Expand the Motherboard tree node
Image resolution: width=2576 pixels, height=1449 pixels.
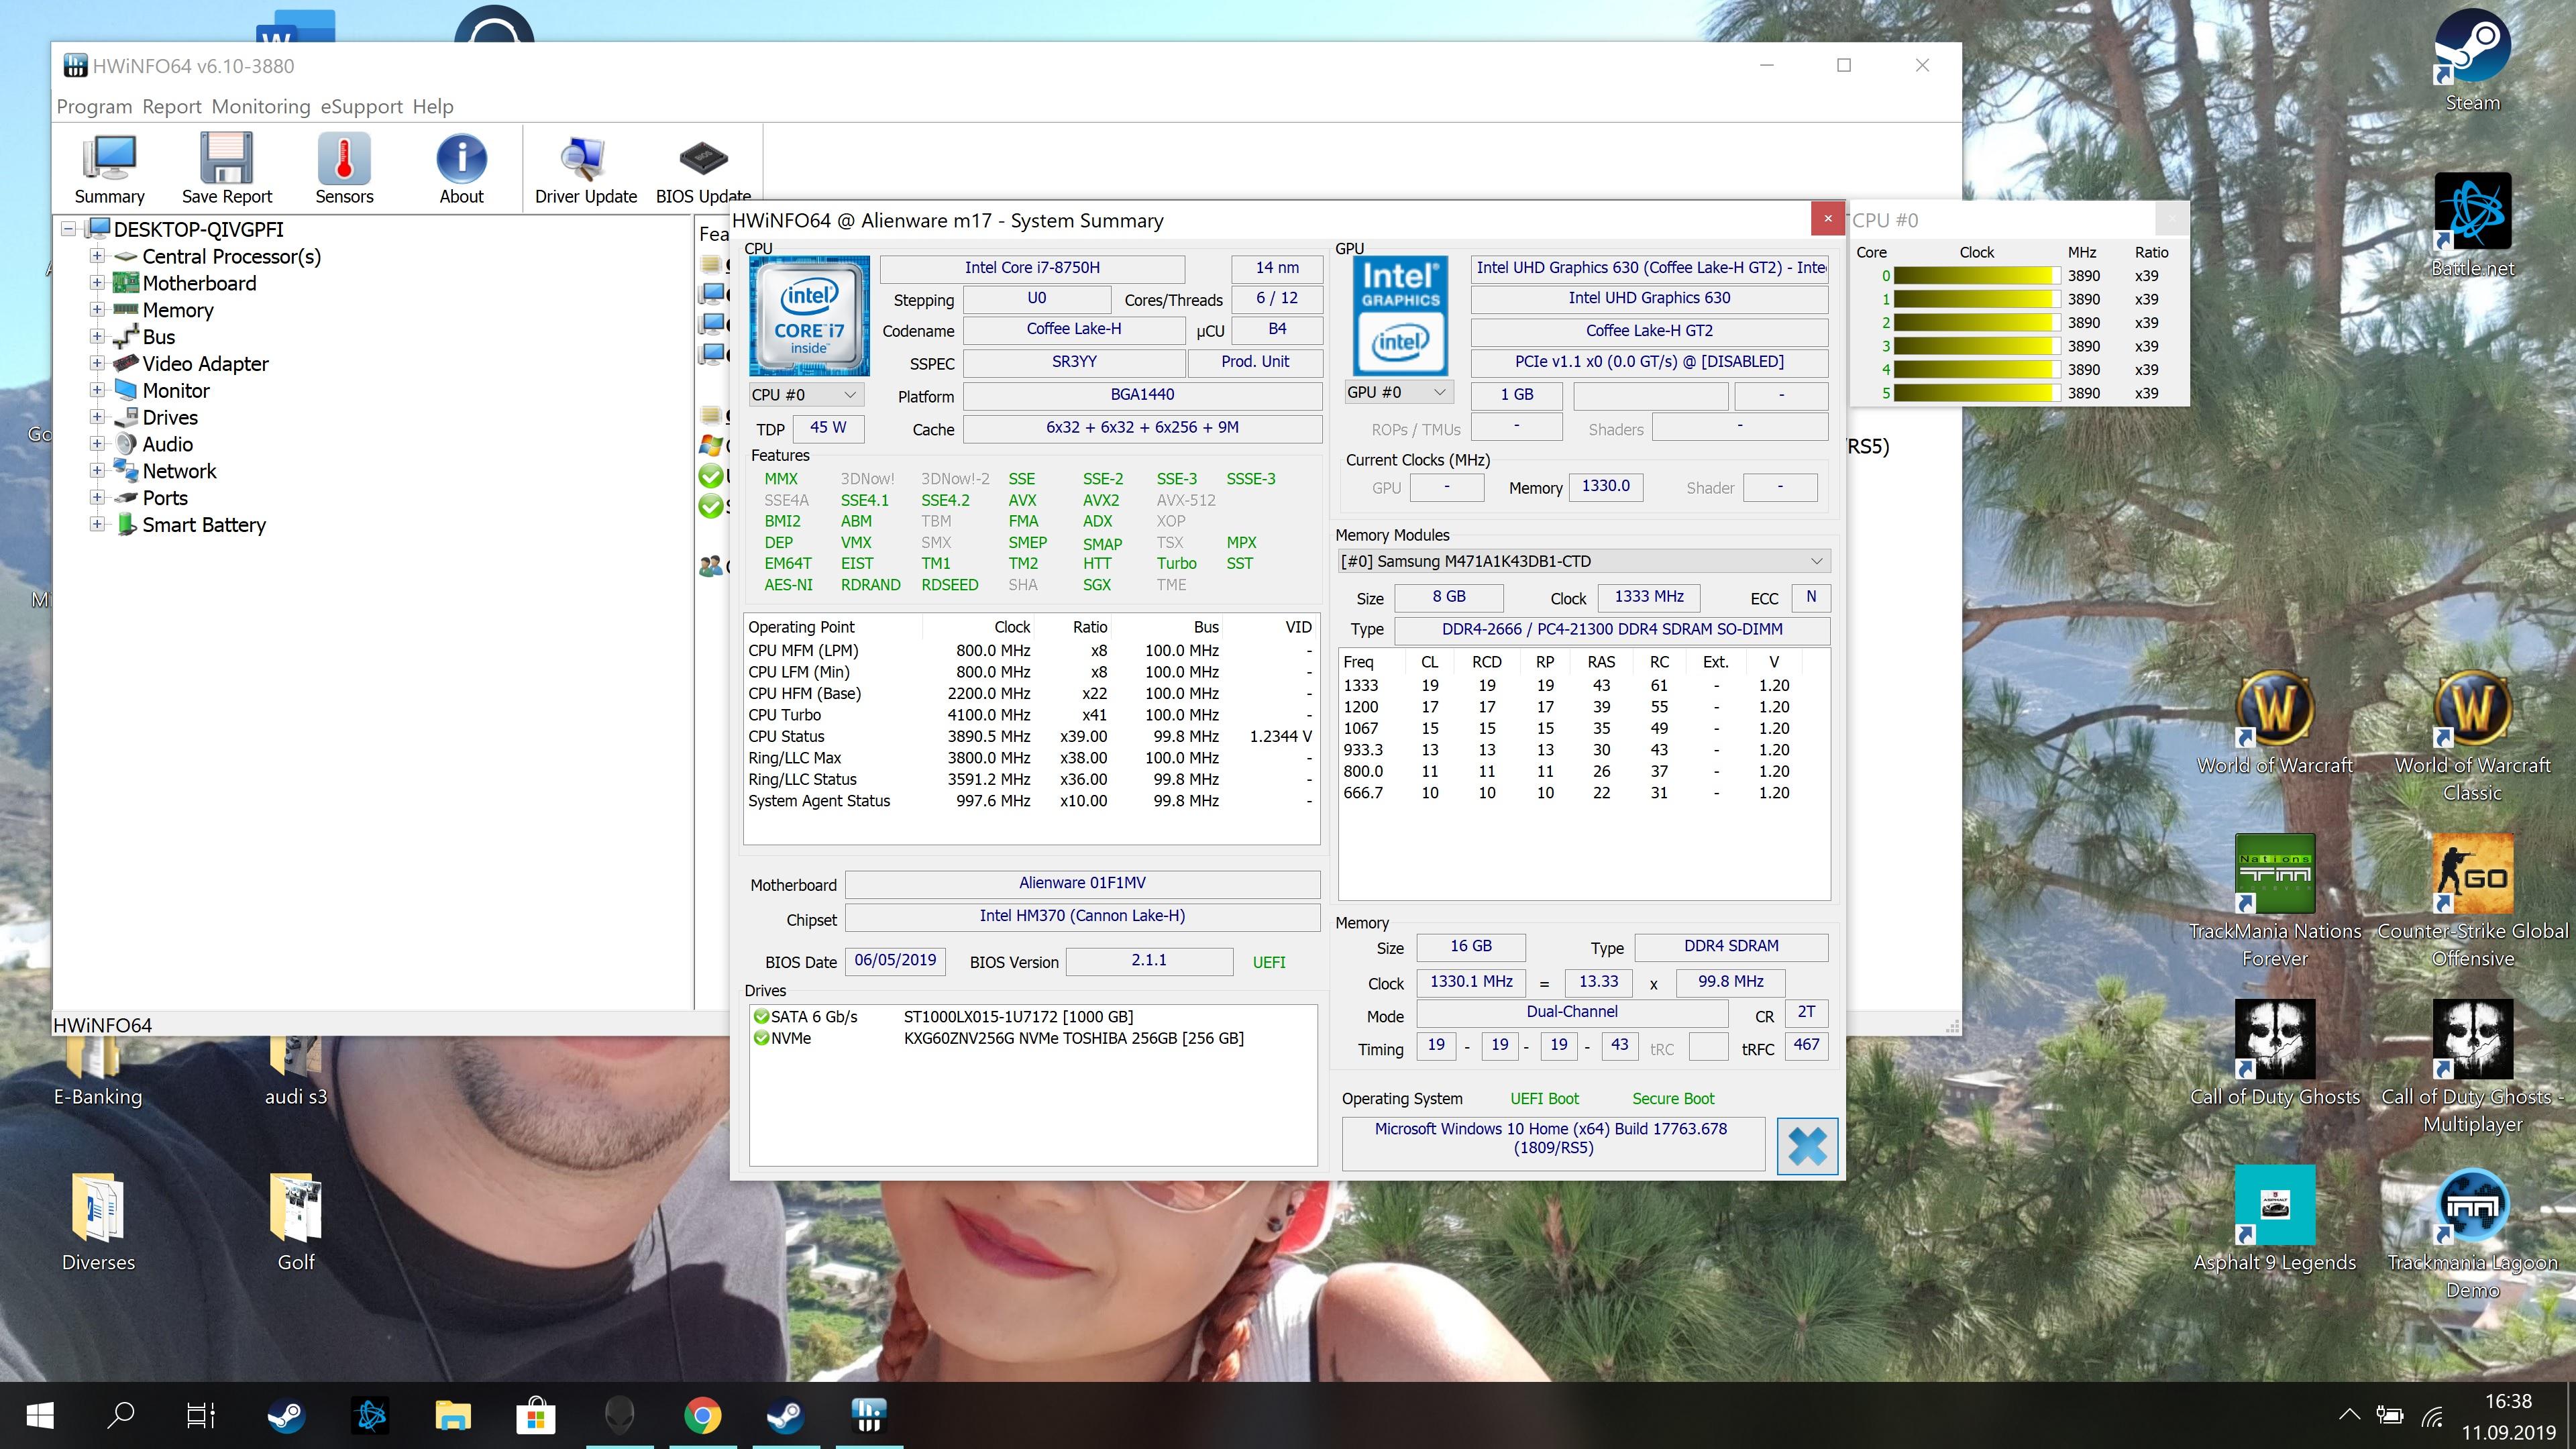point(97,283)
